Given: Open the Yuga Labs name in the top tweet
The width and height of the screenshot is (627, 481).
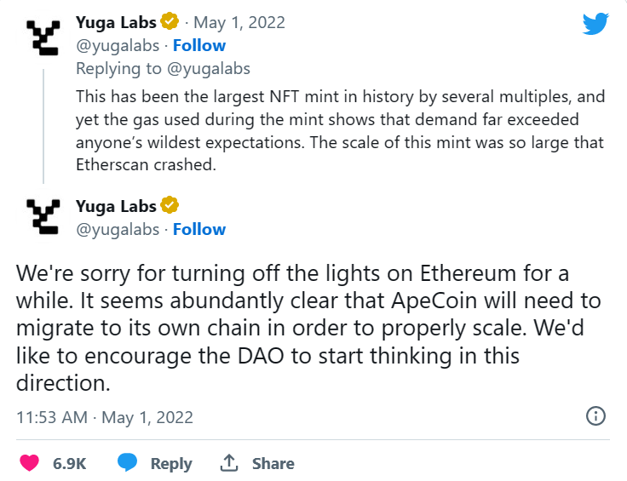Looking at the screenshot, I should (116, 22).
